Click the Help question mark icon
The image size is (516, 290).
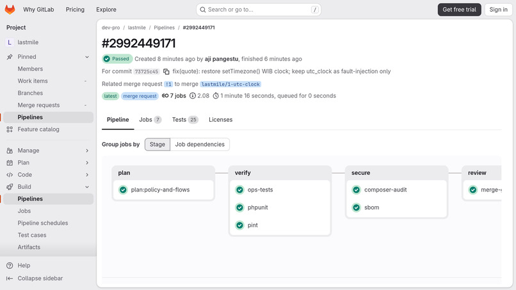10,265
